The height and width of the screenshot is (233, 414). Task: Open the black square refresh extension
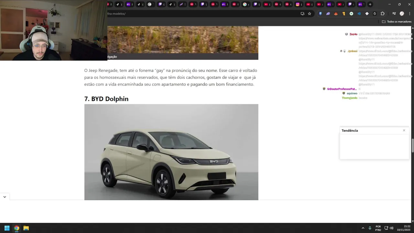(375, 14)
